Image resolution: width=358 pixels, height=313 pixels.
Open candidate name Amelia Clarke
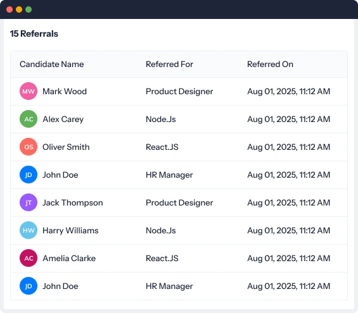tap(69, 259)
